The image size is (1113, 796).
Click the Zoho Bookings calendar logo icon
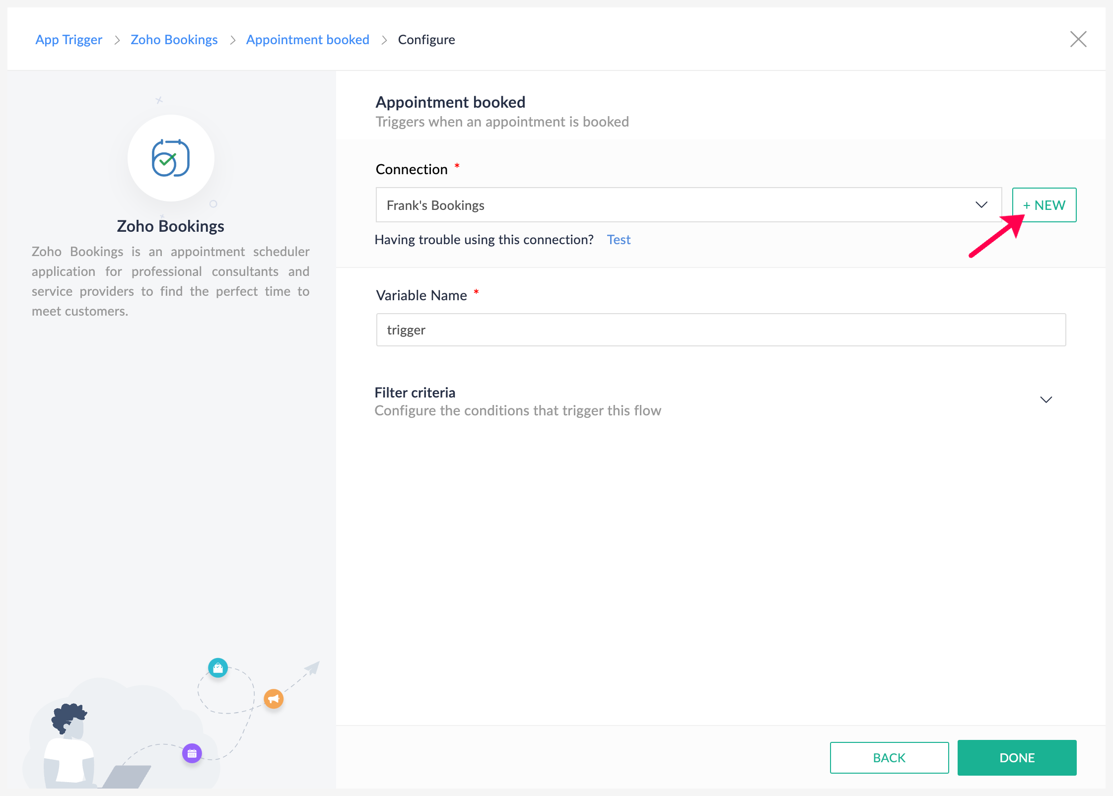coord(171,158)
